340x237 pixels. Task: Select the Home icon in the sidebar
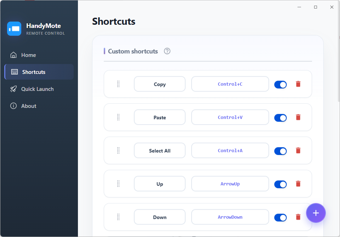(13, 55)
